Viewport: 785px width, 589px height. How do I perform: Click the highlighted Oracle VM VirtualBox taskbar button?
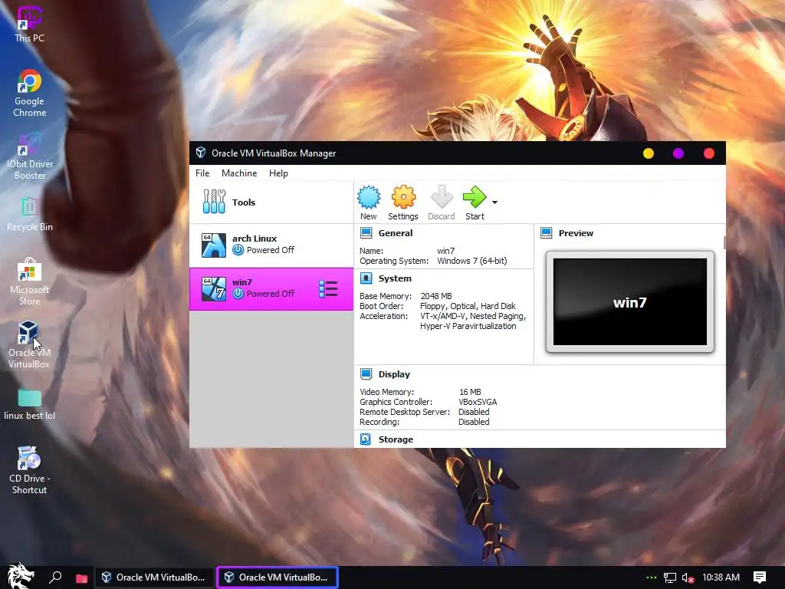pos(278,577)
